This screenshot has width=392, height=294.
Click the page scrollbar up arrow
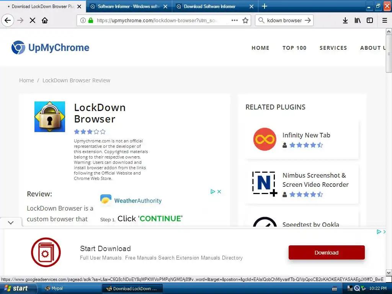pos(389,31)
